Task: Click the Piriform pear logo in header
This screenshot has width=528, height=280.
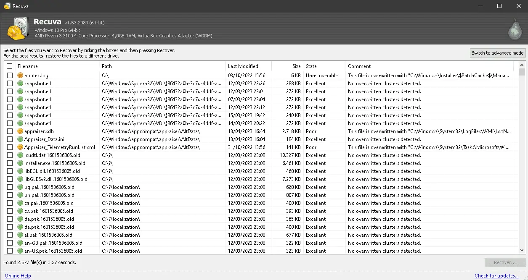Action: 515,29
